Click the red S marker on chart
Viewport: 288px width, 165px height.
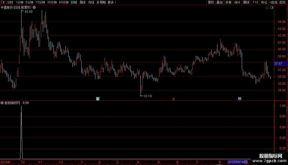[x=174, y=99]
